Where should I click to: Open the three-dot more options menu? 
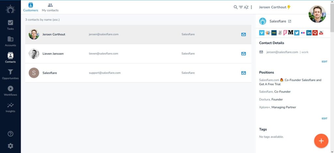point(251,7)
